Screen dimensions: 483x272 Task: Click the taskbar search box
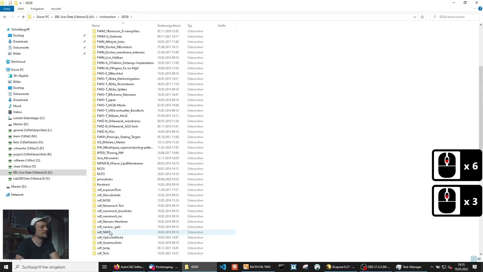(55, 267)
